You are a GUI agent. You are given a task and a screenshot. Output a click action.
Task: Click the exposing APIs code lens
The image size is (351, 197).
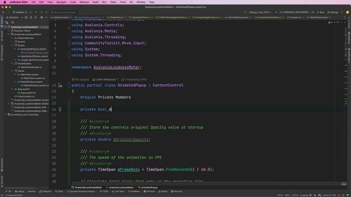tap(134, 79)
